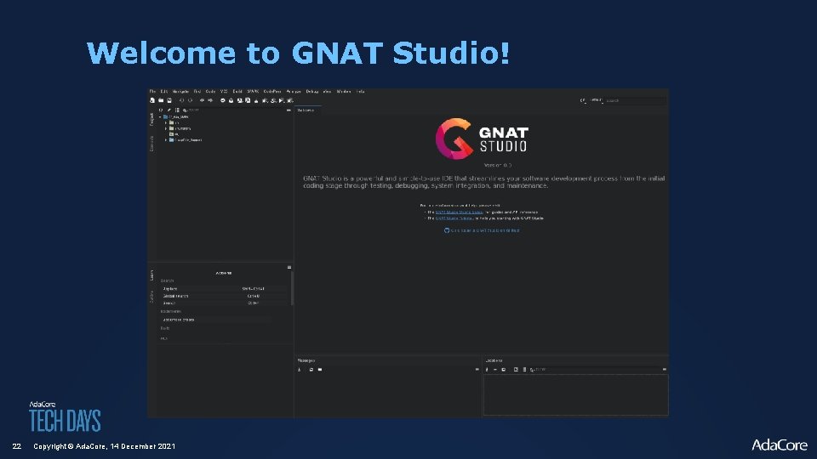Click the Redo toolbar icon
Image resolution: width=817 pixels, height=459 pixels.
click(x=190, y=100)
